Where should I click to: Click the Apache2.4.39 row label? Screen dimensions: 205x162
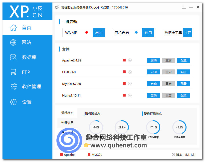coord(72,60)
